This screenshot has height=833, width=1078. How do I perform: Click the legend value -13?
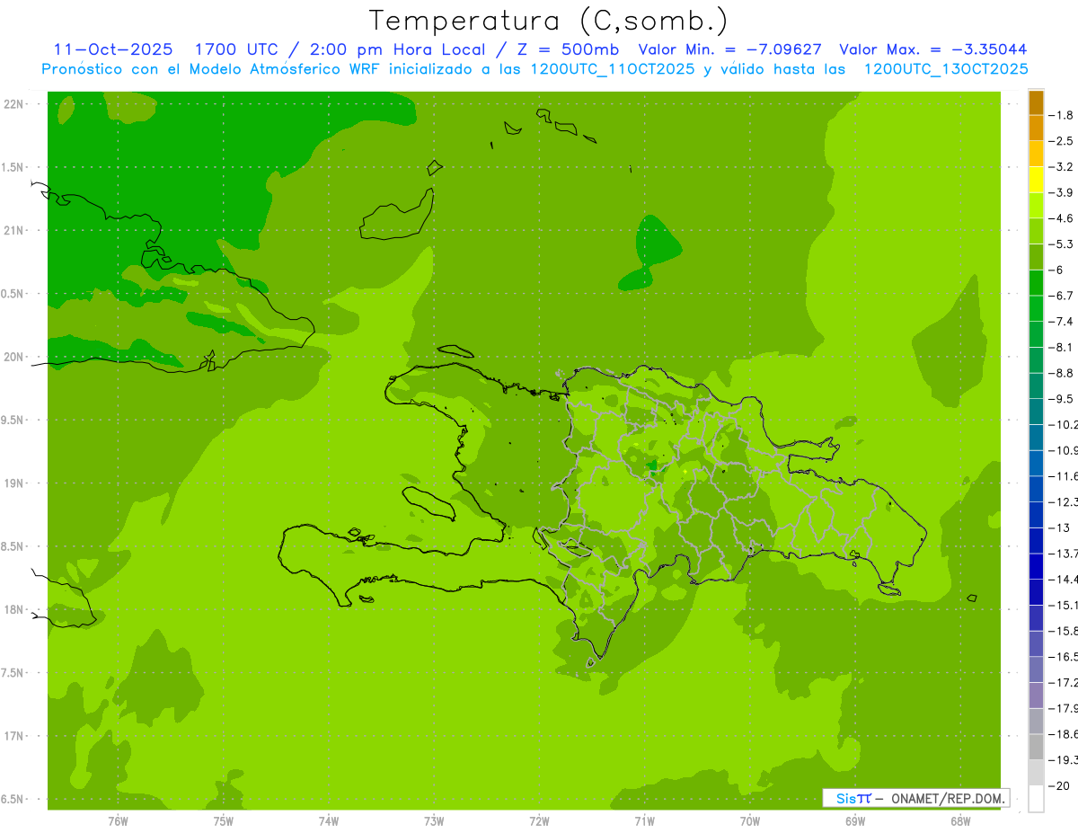1060,527
